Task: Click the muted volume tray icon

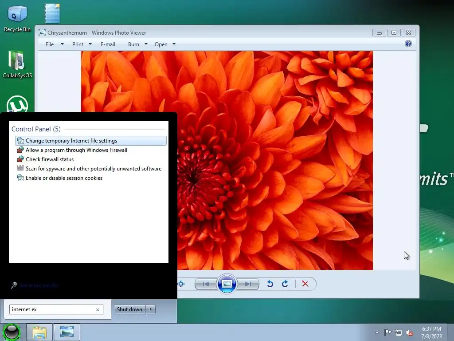Action: [x=409, y=333]
